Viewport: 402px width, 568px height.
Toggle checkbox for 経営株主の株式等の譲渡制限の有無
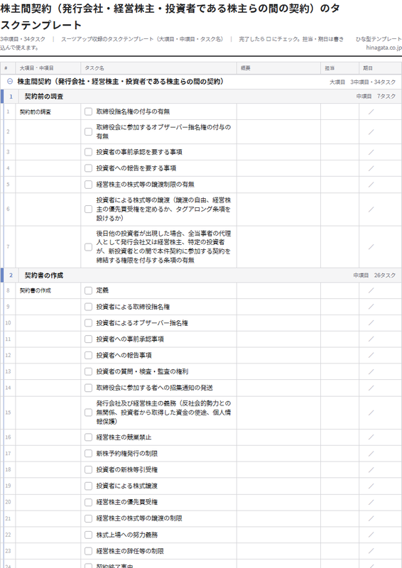point(89,185)
